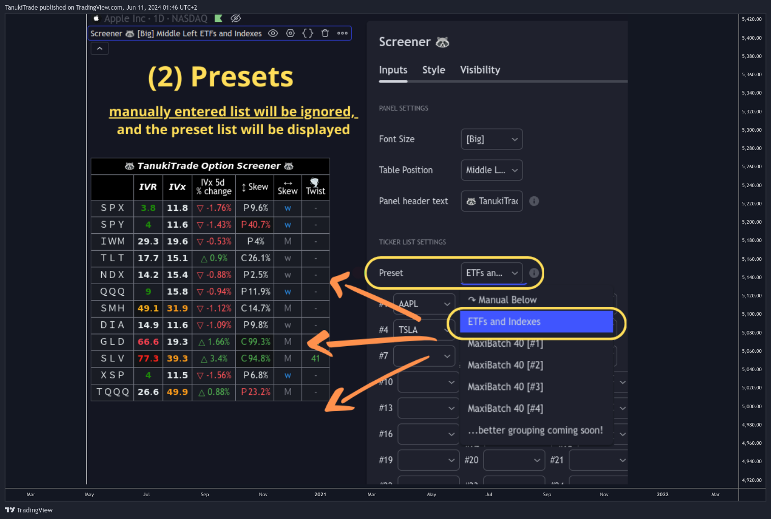Select Manual Below preset option
The image size is (771, 519).
pos(536,300)
